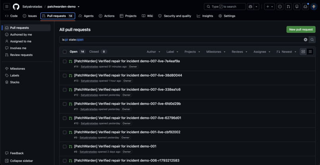Open global Pull requests icon in header
Image resolution: width=320 pixels, height=165 pixels.
click(x=288, y=6)
